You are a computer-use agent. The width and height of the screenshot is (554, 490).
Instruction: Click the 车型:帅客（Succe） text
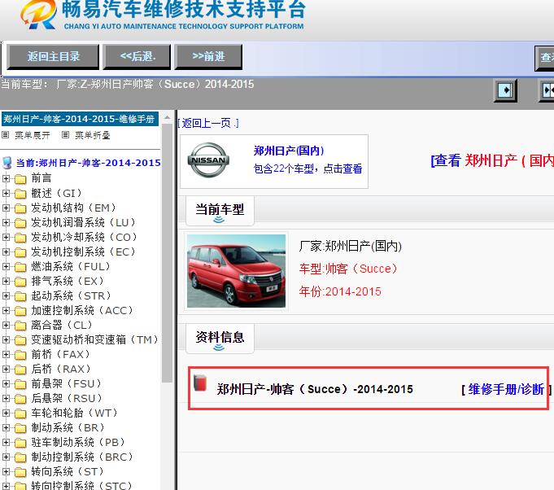348,269
